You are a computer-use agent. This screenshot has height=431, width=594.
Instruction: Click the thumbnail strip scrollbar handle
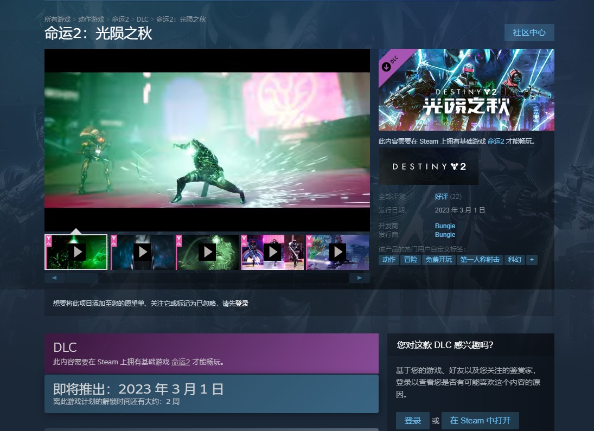81,278
